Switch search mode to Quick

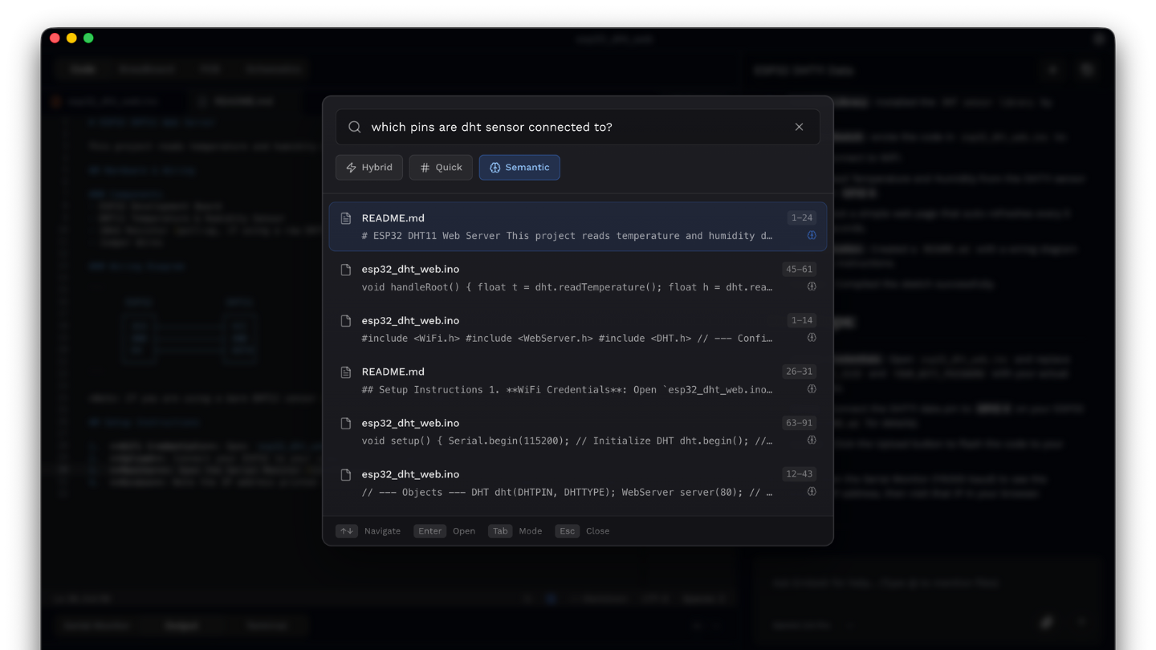[440, 167]
